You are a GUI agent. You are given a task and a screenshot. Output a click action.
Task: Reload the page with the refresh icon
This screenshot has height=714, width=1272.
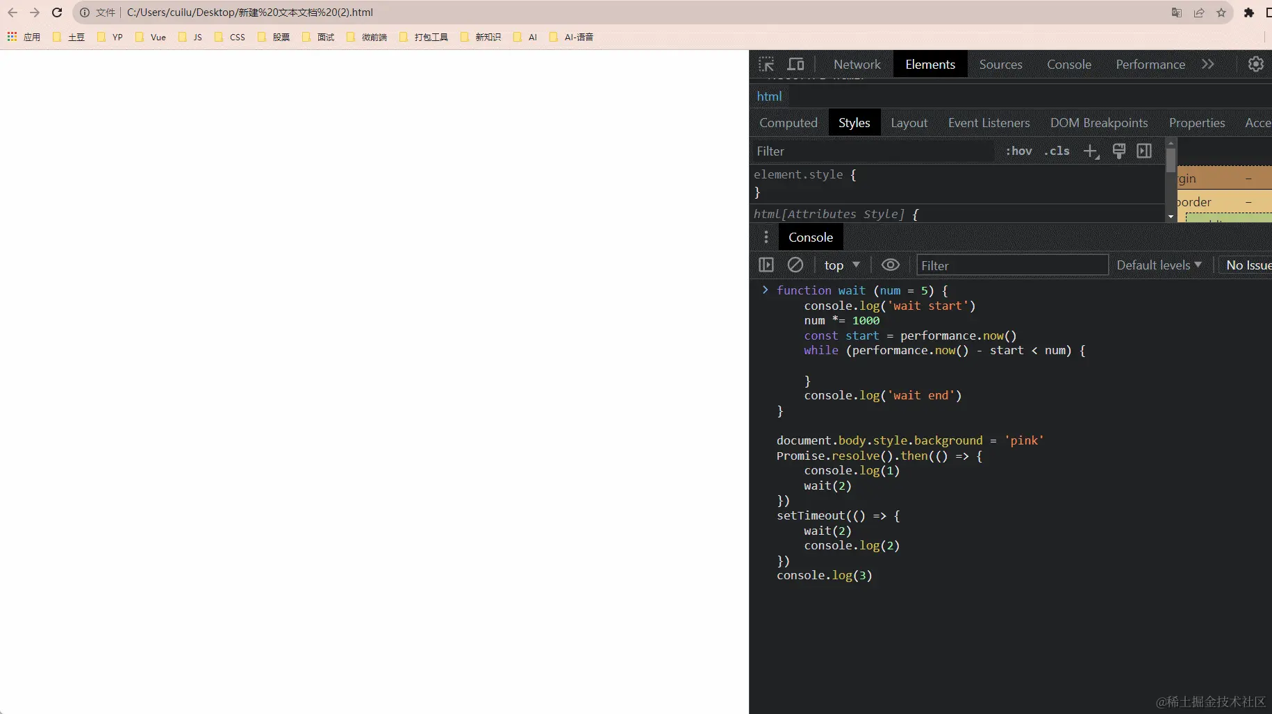[x=57, y=13]
